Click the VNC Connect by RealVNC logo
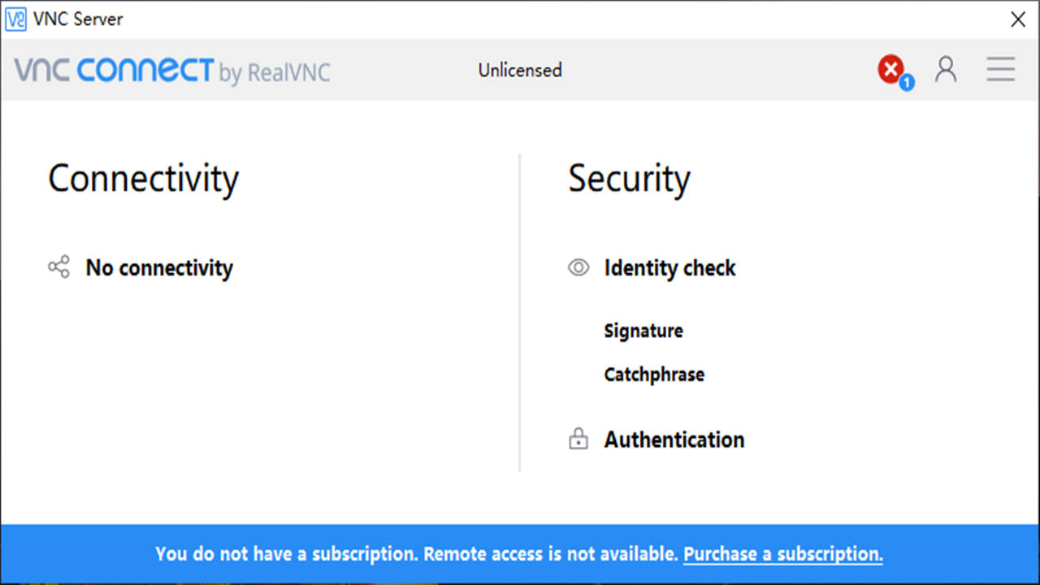The width and height of the screenshot is (1040, 585). 172,71
